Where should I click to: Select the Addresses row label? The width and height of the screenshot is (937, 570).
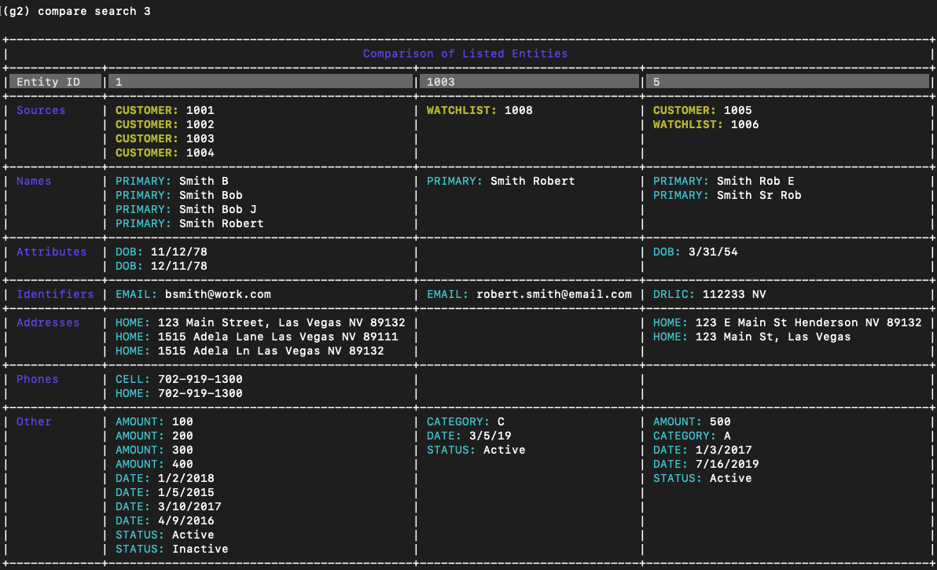pos(48,322)
